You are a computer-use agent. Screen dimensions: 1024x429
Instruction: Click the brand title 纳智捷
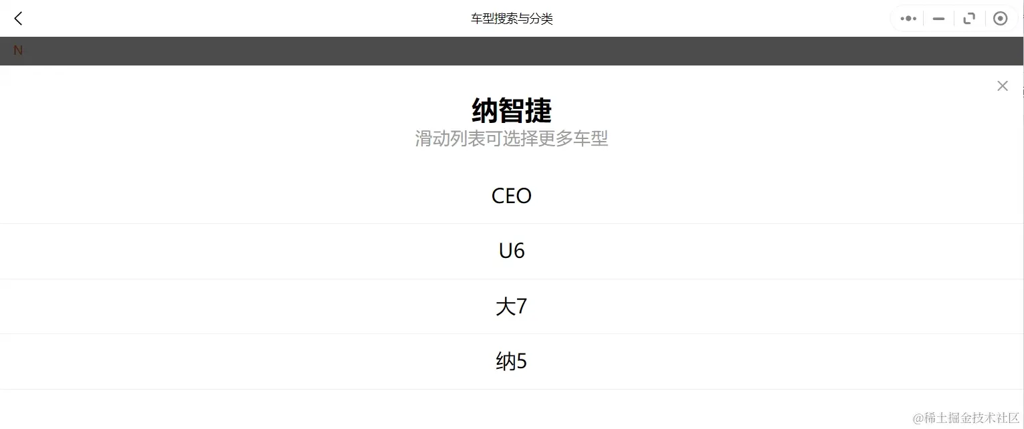point(511,110)
